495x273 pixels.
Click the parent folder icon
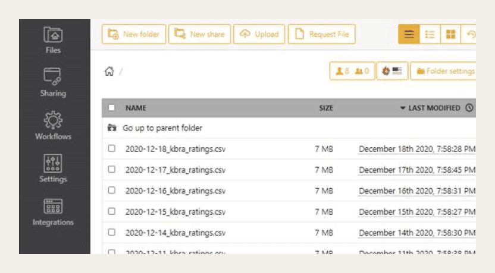[112, 128]
